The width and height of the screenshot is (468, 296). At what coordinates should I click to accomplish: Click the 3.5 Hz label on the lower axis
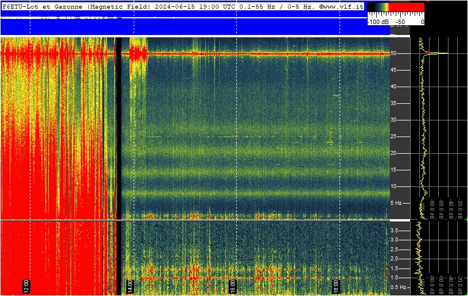point(394,231)
